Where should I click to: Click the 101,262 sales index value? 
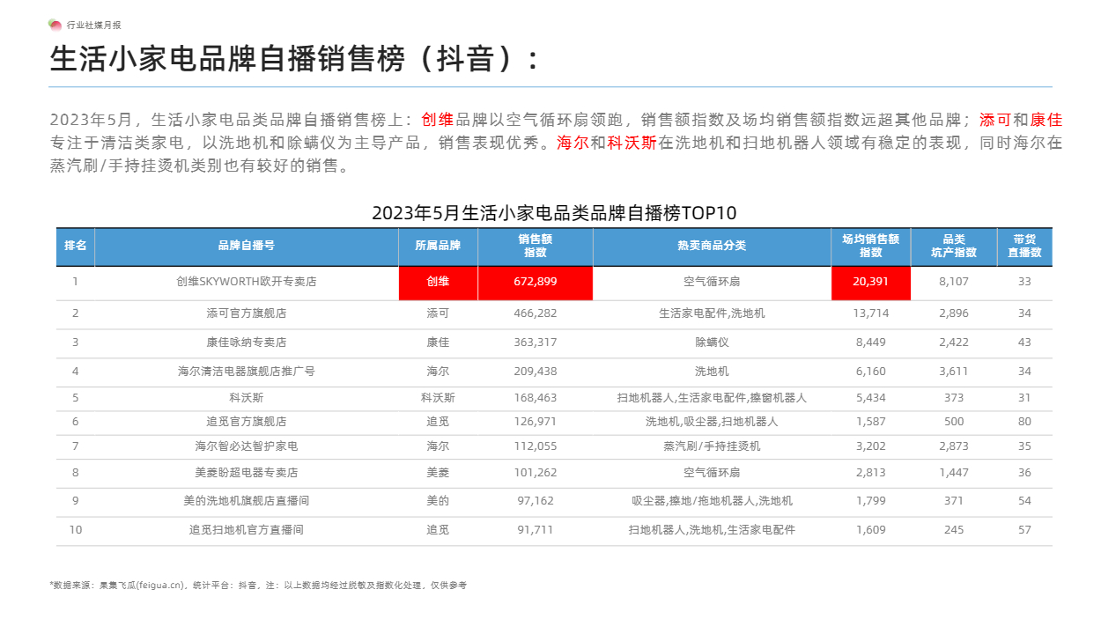pyautogui.click(x=536, y=473)
